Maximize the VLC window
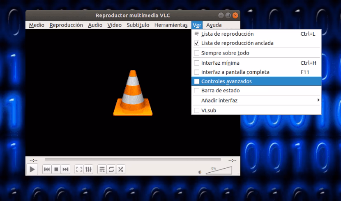The height and width of the screenshot is (201, 341). [228, 16]
